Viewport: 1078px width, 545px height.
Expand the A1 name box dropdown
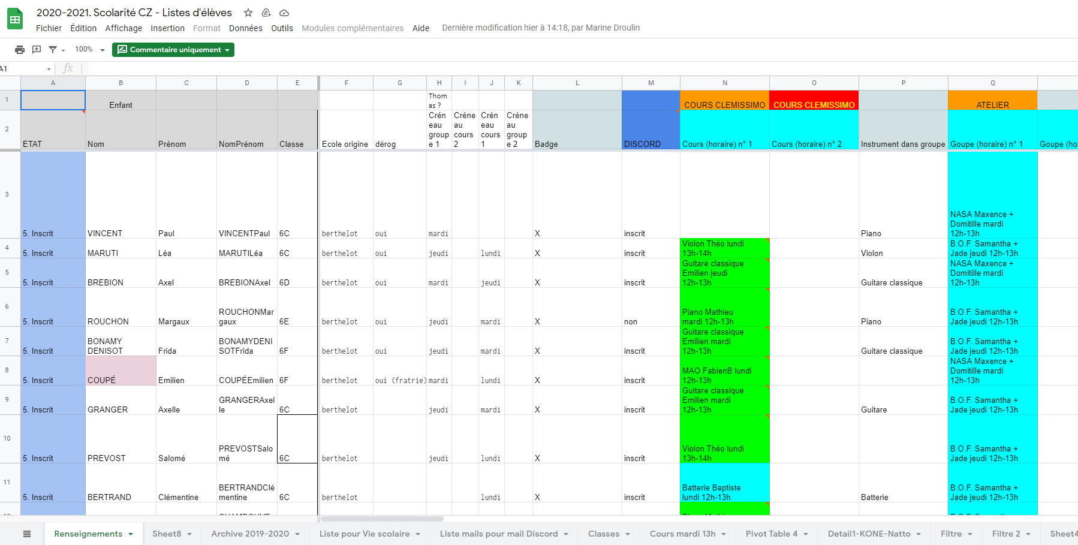[49, 69]
